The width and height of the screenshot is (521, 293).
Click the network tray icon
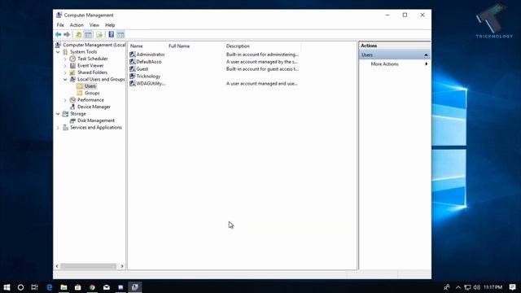(467, 287)
